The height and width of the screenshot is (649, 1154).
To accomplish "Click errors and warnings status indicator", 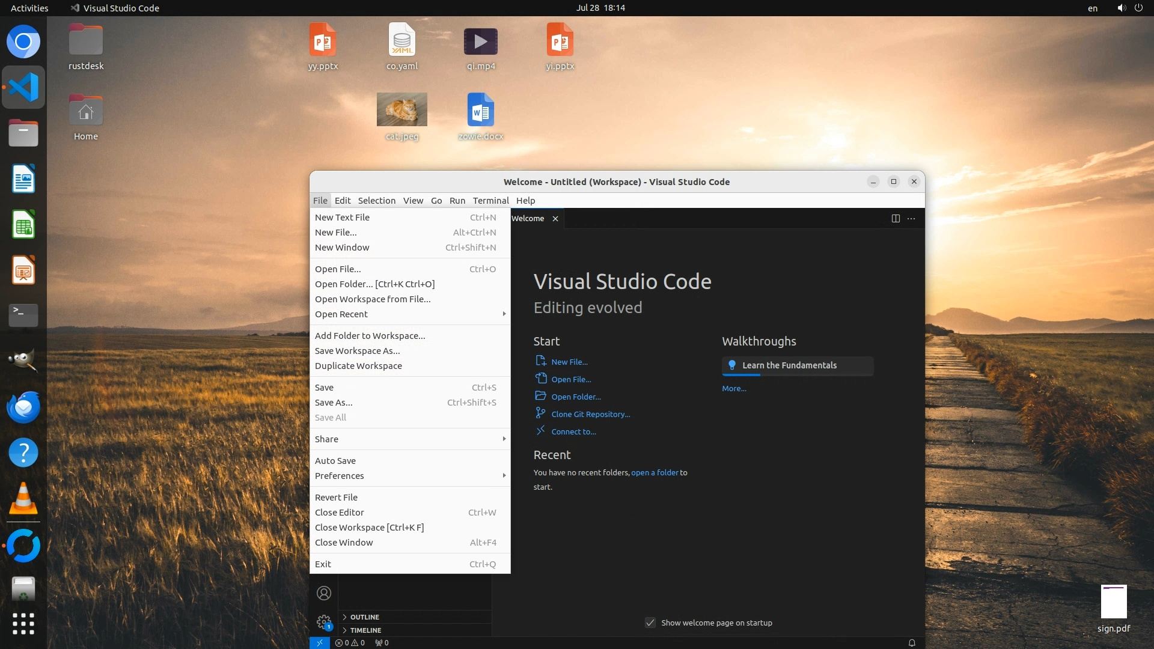I will click(350, 642).
